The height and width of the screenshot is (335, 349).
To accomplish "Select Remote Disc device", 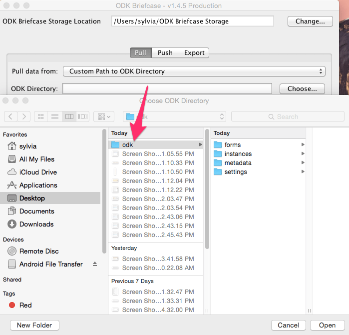I will coord(50,251).
